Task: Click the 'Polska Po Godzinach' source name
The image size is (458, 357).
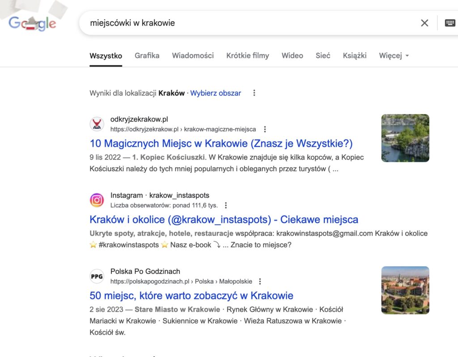Action: click(145, 272)
